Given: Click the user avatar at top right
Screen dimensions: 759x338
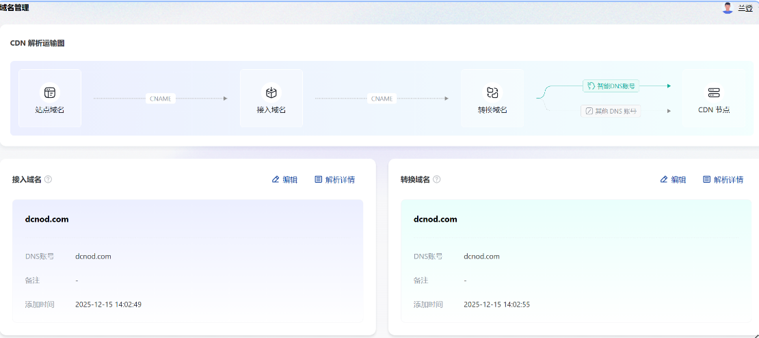Looking at the screenshot, I should click(x=728, y=8).
